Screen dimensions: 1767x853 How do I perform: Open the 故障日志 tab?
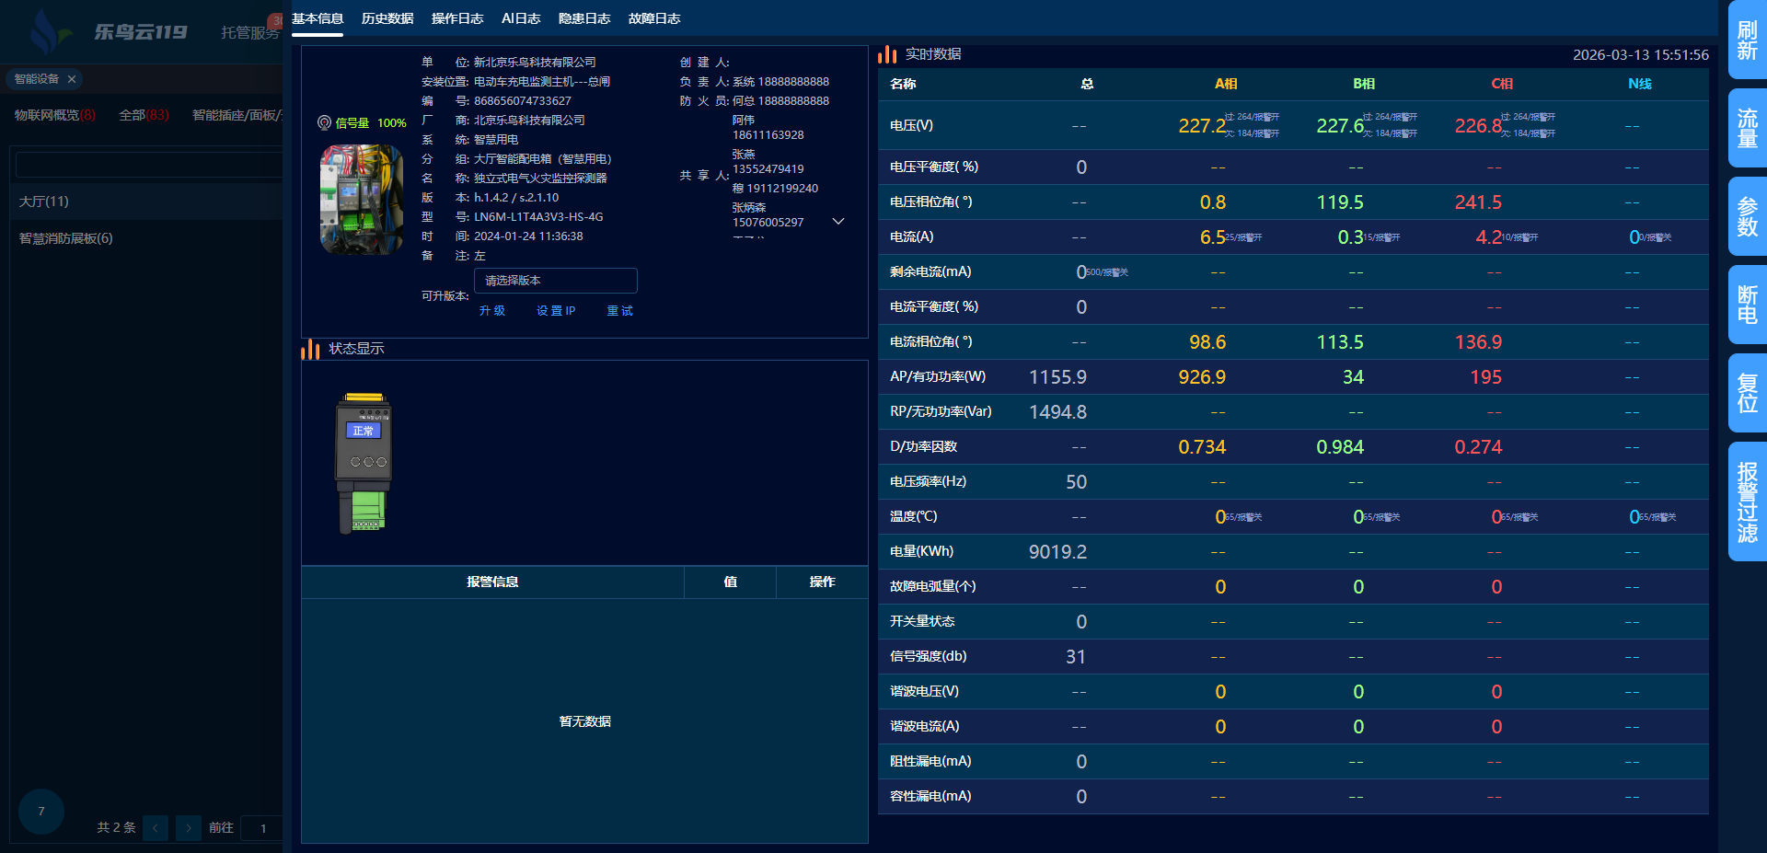pyautogui.click(x=654, y=18)
